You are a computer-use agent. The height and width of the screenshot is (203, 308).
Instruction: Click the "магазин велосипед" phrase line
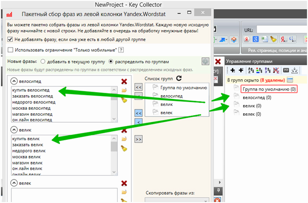point(32,114)
